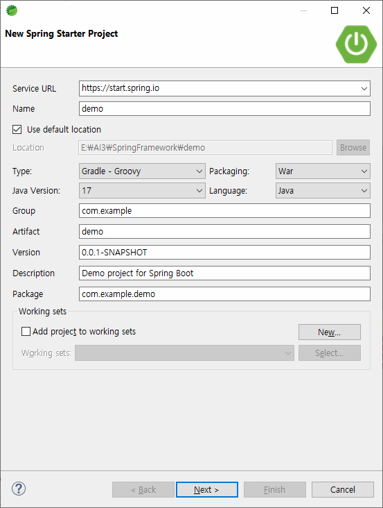
Task: Close the dialog with the X button
Action: click(366, 10)
